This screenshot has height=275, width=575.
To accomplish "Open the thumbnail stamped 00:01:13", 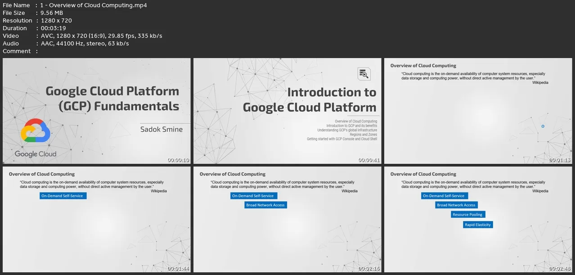I will pos(478,111).
